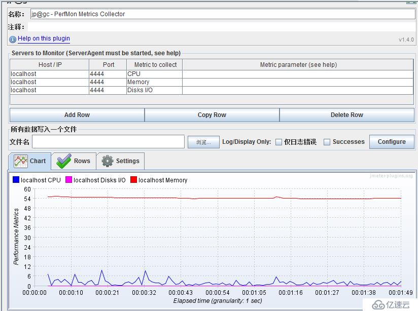Click the Elapsed time granularity axis title
This screenshot has height=311, width=418.
(x=218, y=301)
